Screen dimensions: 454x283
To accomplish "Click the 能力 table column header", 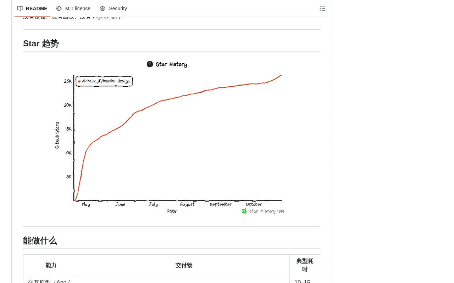I will tap(51, 265).
